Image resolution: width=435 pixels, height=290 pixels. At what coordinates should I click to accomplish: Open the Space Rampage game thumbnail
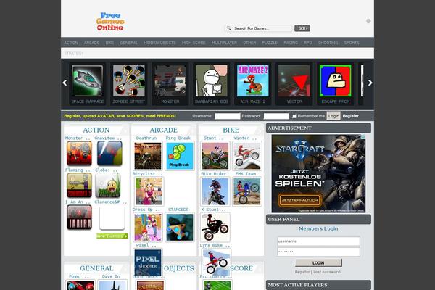point(88,80)
